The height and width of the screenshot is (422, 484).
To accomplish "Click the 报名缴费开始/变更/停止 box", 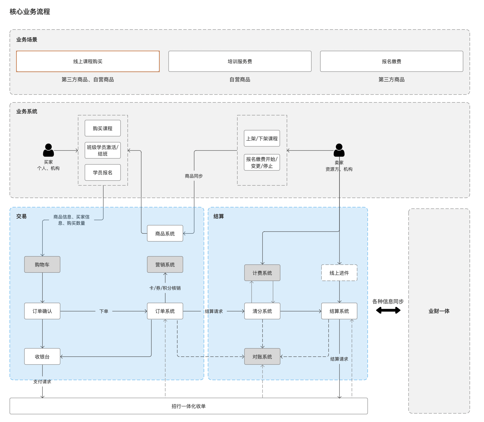I will [x=262, y=162].
